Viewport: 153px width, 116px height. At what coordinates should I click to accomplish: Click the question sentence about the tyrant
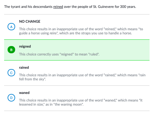click(70, 7)
